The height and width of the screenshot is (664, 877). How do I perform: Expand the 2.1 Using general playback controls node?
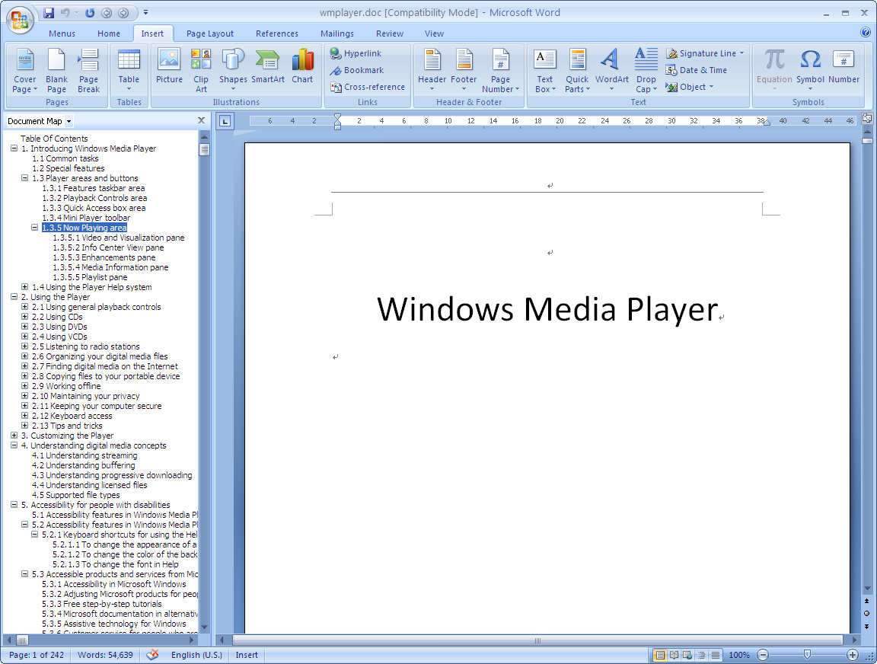tap(25, 307)
